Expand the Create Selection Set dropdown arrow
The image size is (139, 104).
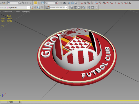66,8
